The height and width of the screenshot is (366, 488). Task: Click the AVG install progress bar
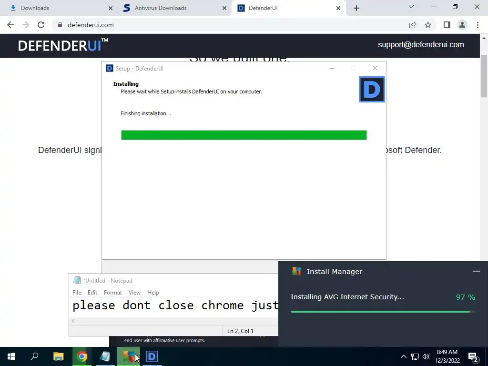point(383,312)
